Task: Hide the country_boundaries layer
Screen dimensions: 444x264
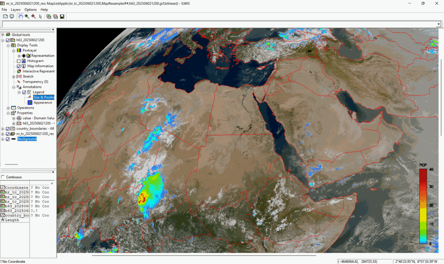Action: click(x=8, y=129)
